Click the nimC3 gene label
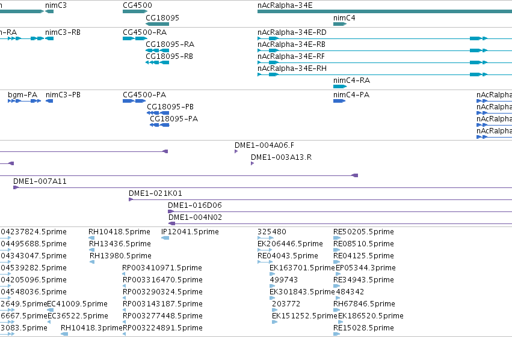The image size is (512, 337). coord(56,5)
